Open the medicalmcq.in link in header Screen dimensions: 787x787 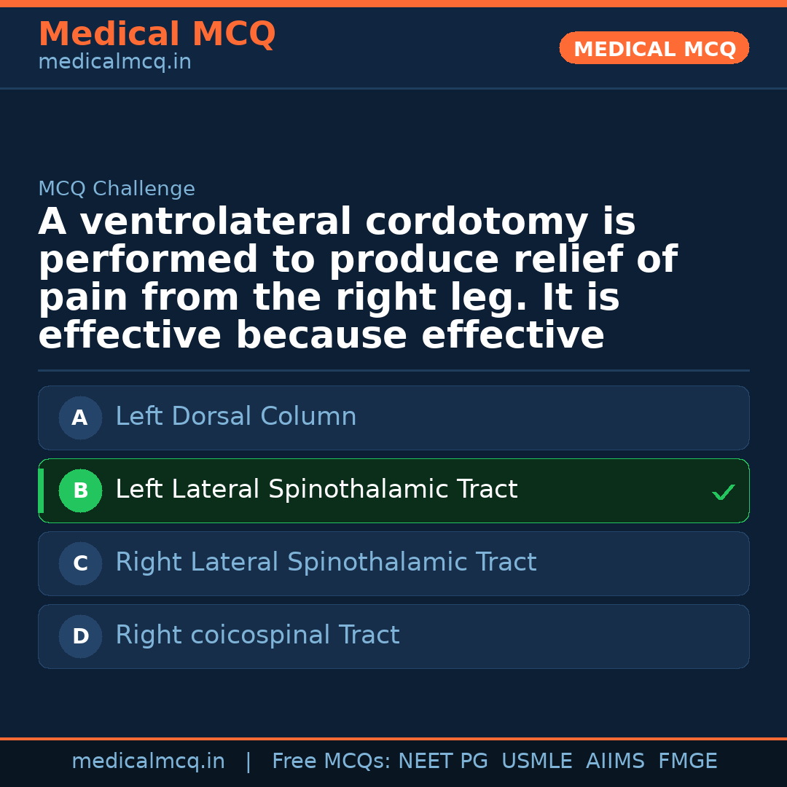[x=114, y=63]
